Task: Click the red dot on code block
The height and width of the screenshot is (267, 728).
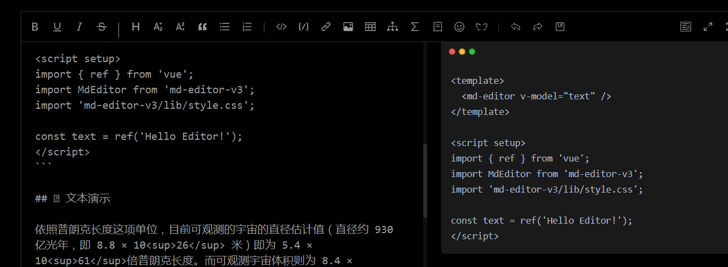Action: [x=452, y=52]
